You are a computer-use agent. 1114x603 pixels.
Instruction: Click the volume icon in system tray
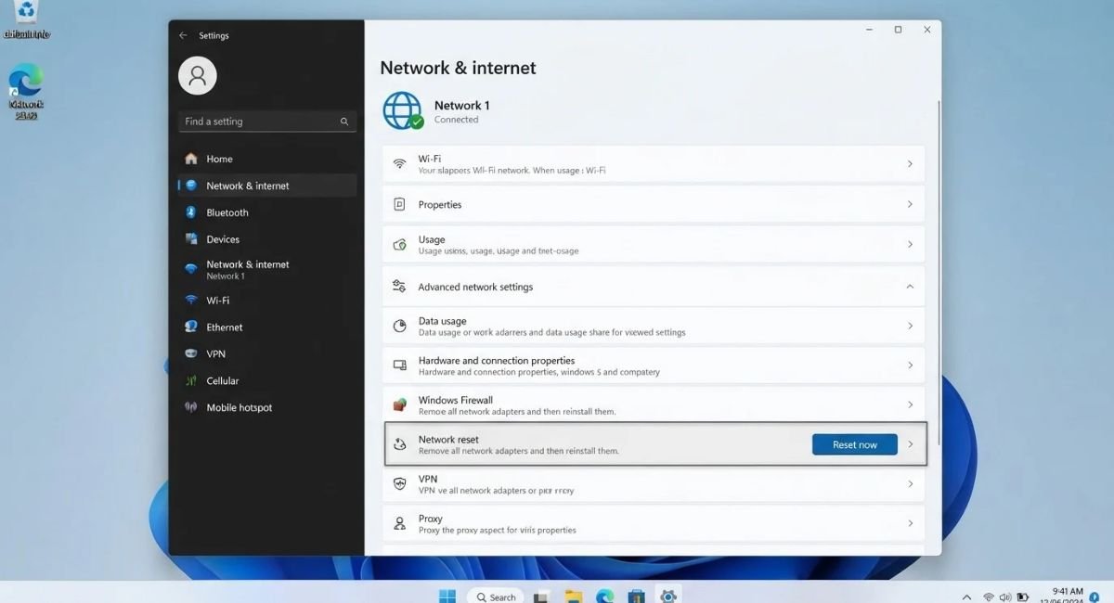(1005, 597)
